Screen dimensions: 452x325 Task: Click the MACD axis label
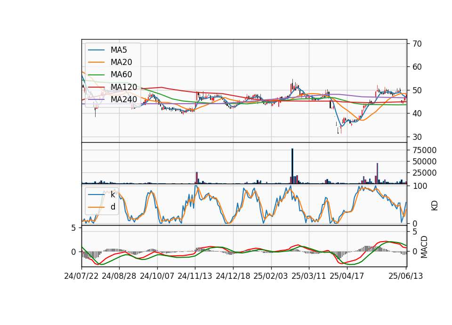tap(424, 247)
